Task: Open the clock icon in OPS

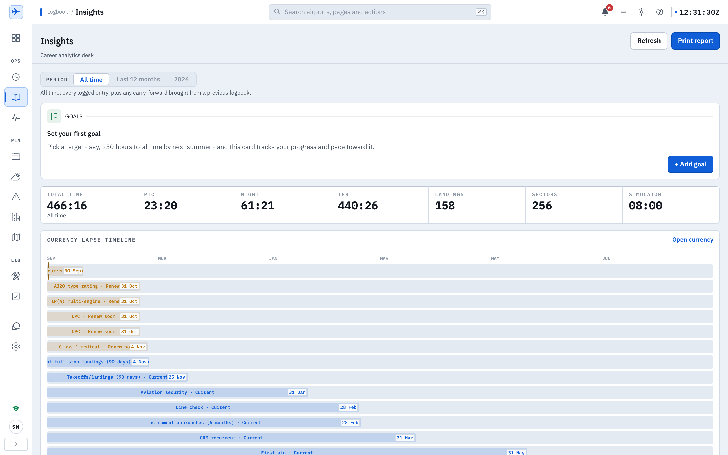Action: (x=16, y=77)
